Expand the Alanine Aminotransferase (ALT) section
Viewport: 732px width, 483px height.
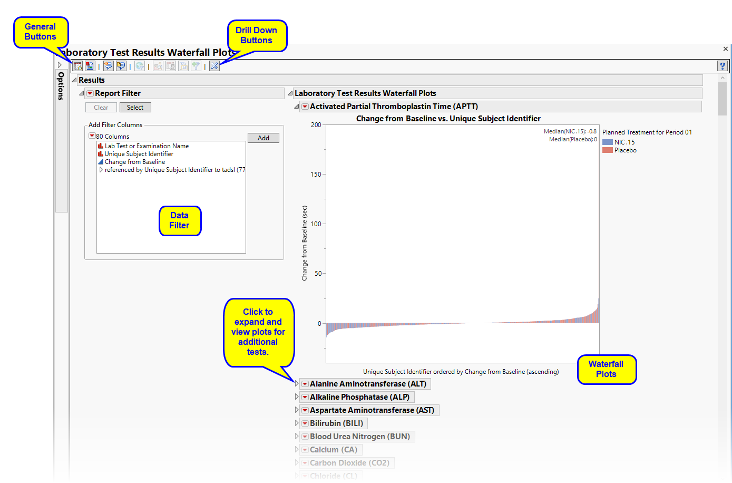tap(297, 384)
